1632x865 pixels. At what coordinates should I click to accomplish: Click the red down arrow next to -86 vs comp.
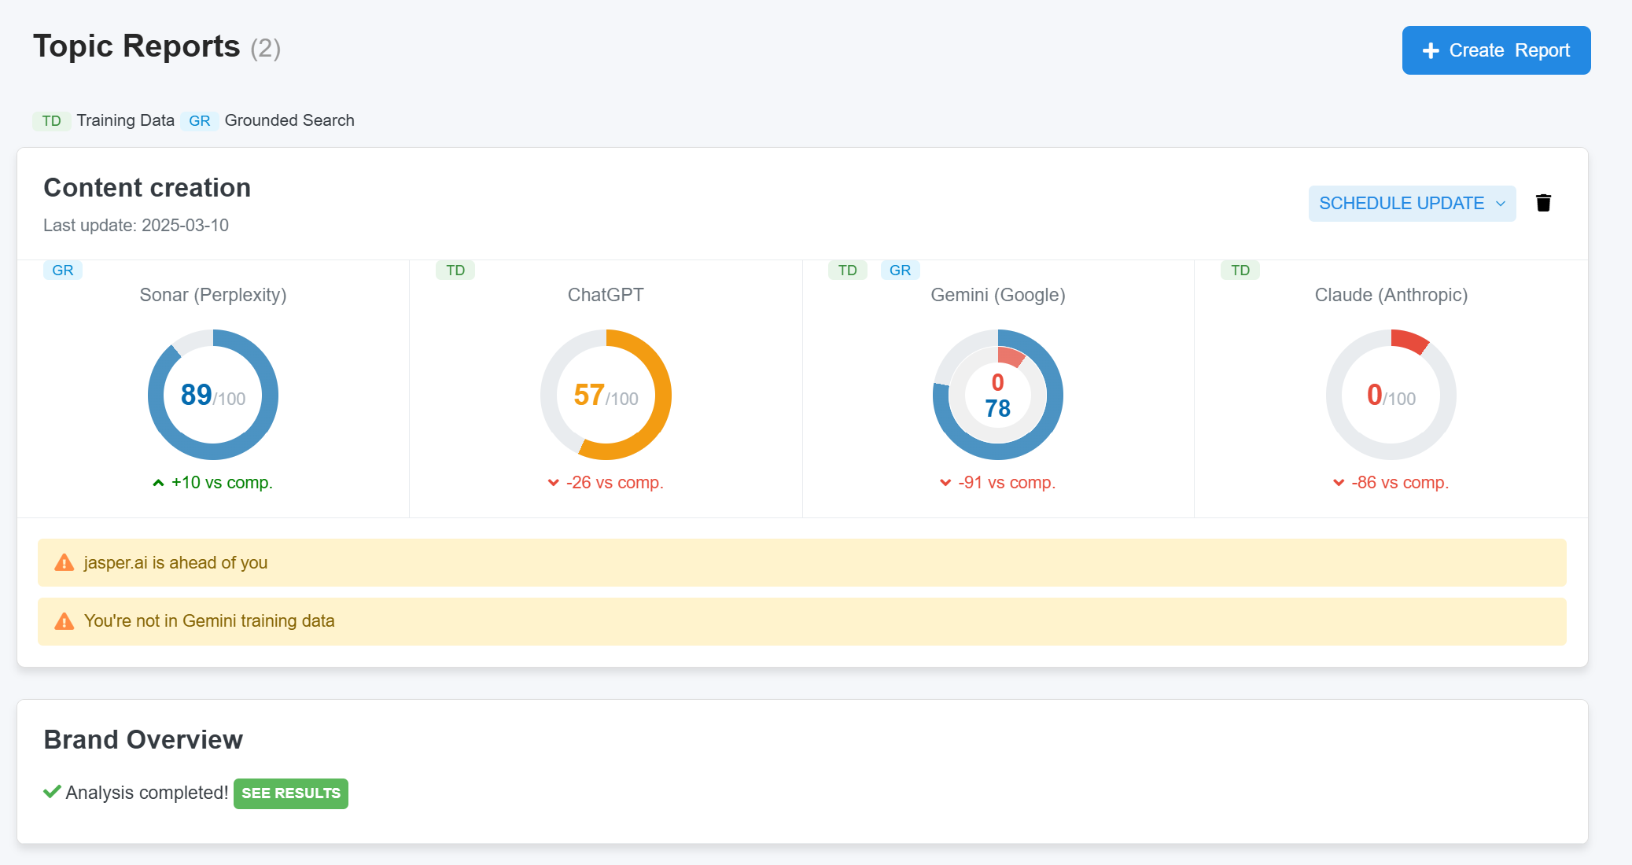coord(1339,483)
